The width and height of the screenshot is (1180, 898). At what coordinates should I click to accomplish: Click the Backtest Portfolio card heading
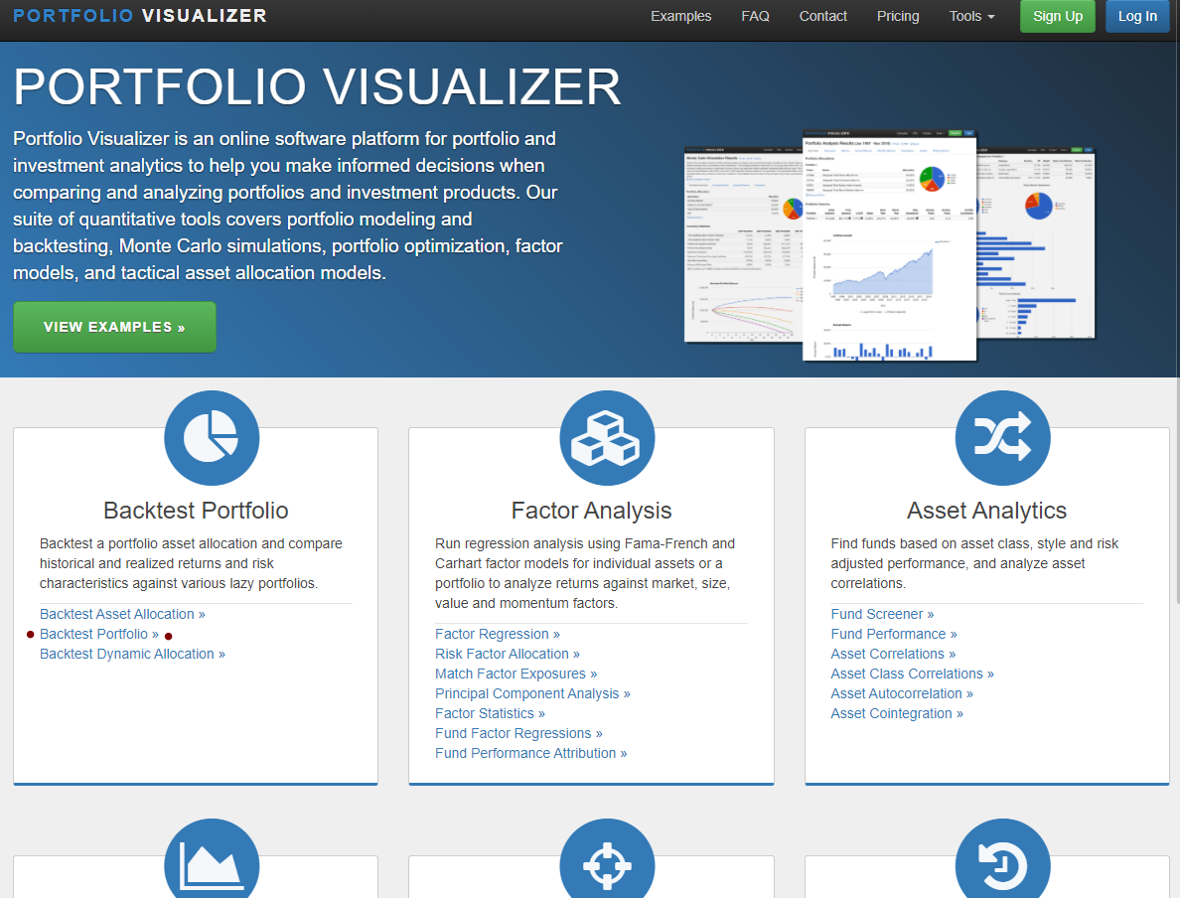196,511
